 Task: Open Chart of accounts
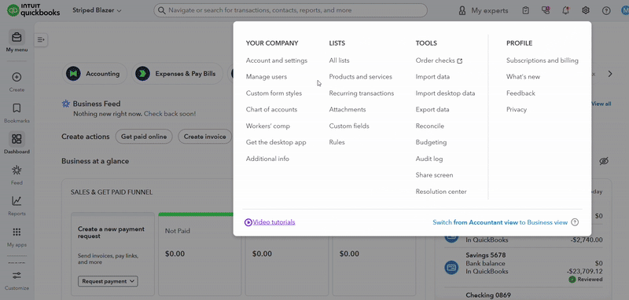271,109
